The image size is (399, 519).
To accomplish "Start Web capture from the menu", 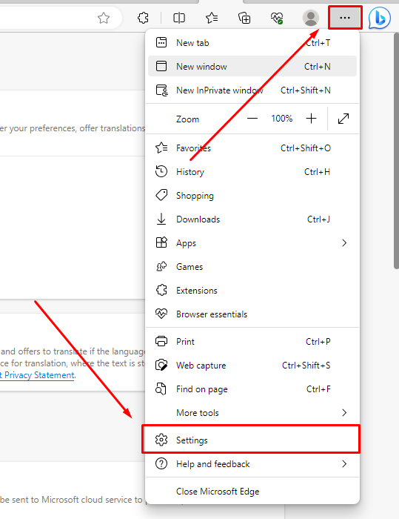I will click(x=252, y=366).
